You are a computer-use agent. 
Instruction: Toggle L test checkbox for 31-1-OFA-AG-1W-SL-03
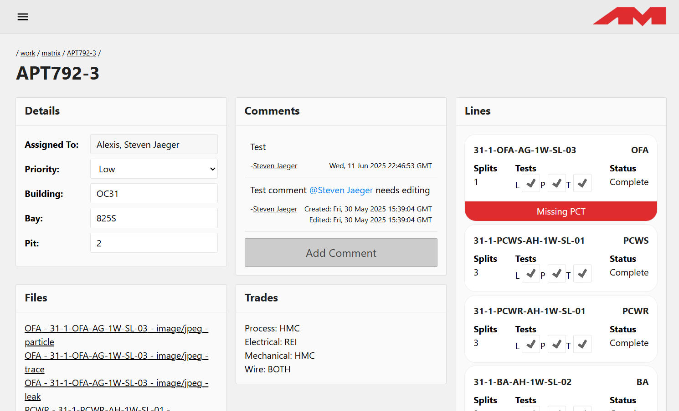530,183
